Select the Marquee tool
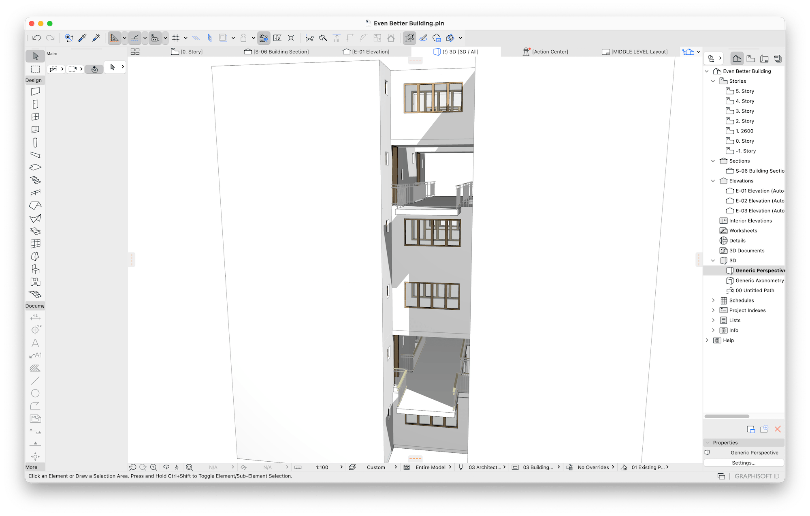810x516 pixels. (35, 69)
